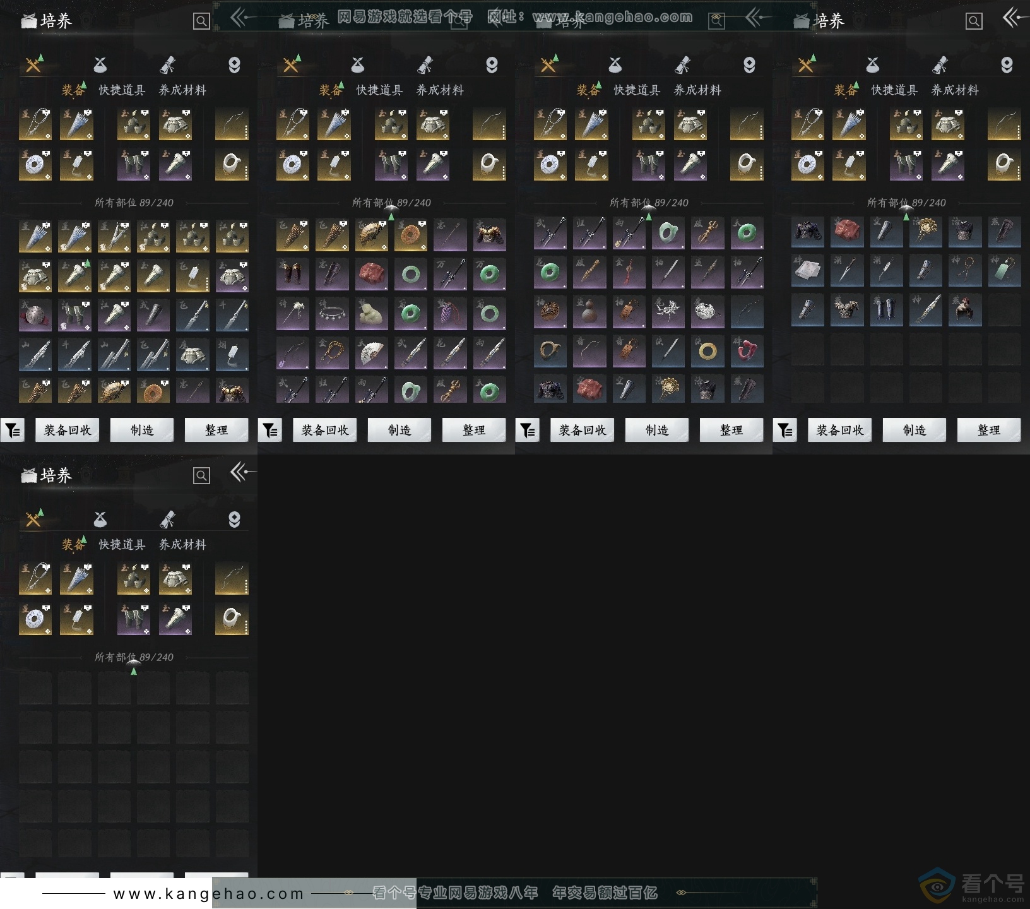Select the white cloth item in the fourth panel
The width and height of the screenshot is (1030, 909).
point(808,271)
